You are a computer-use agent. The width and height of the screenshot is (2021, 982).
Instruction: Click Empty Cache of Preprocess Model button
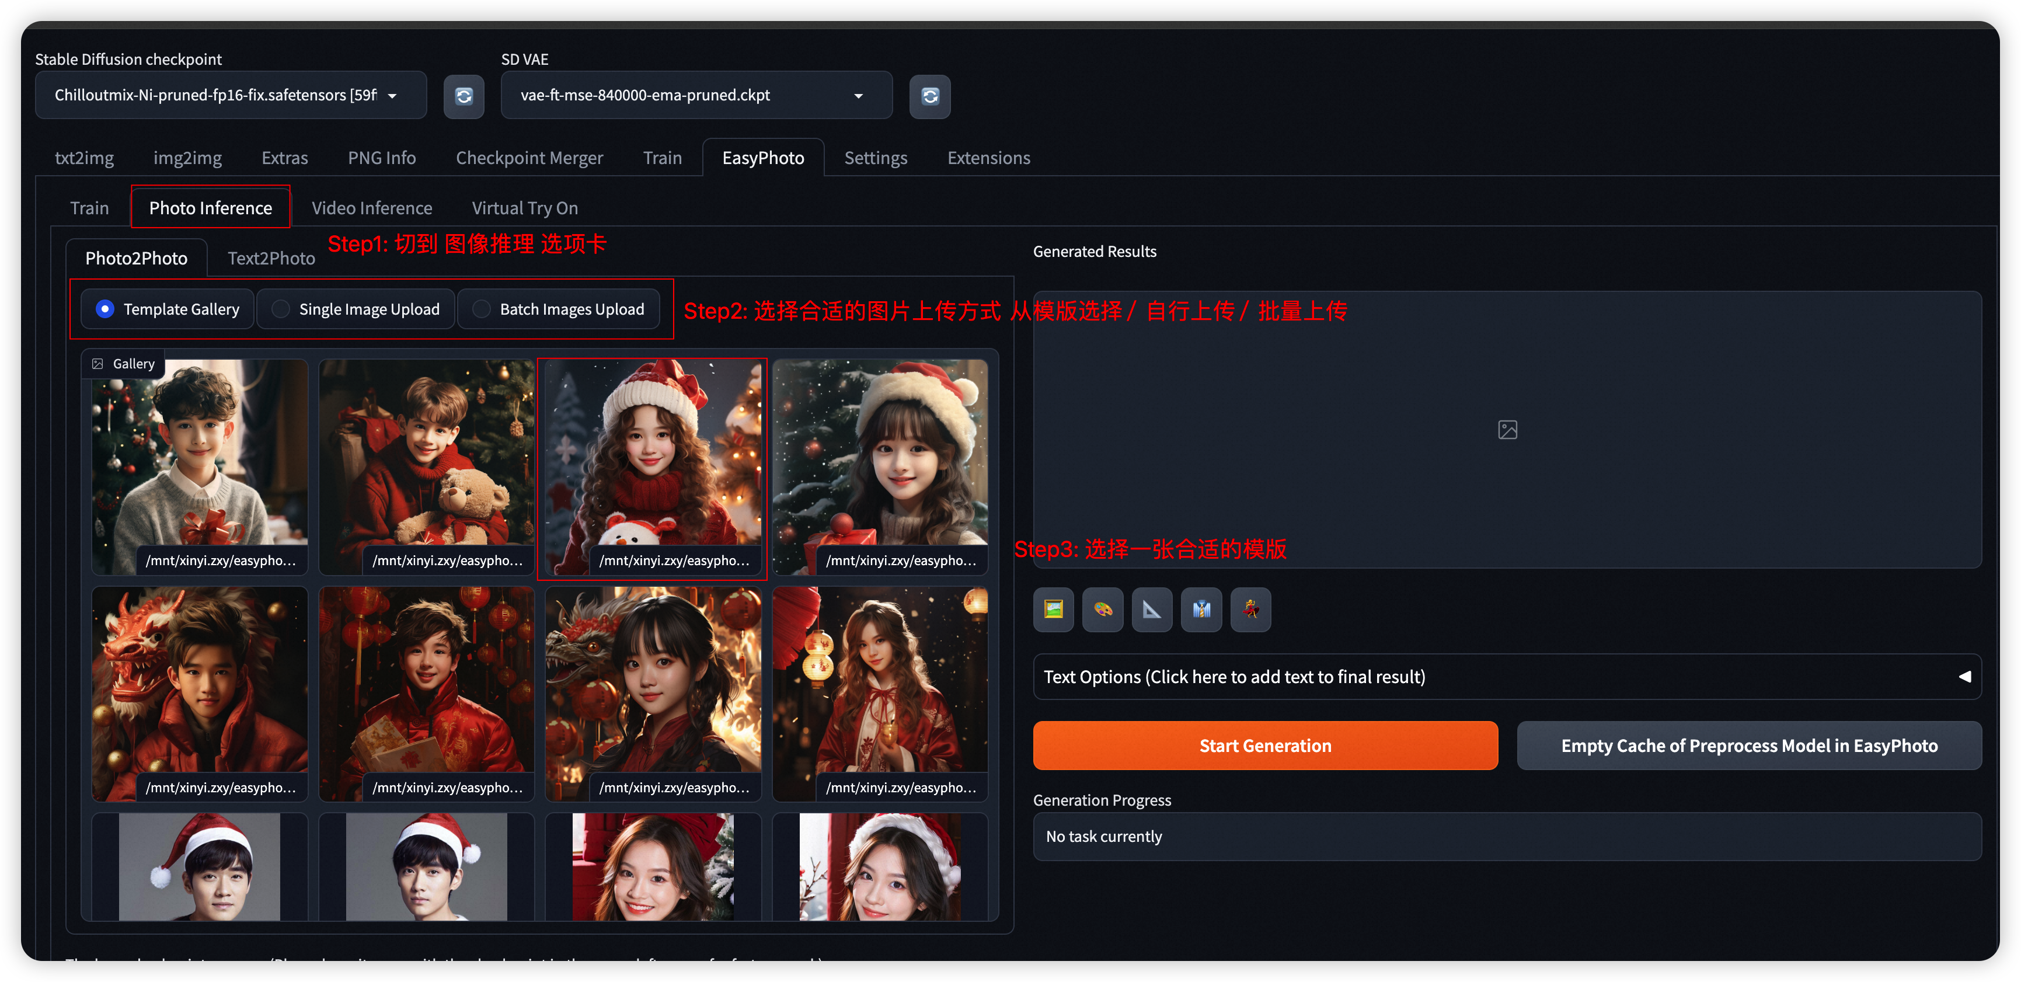(x=1749, y=746)
